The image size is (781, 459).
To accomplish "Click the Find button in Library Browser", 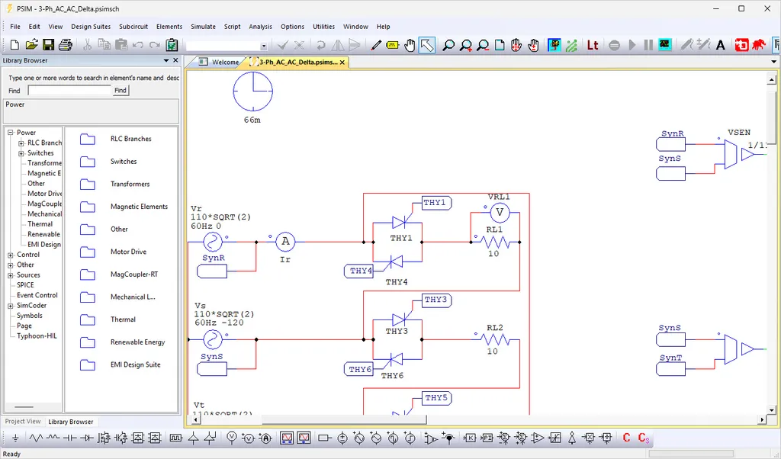I will point(121,90).
